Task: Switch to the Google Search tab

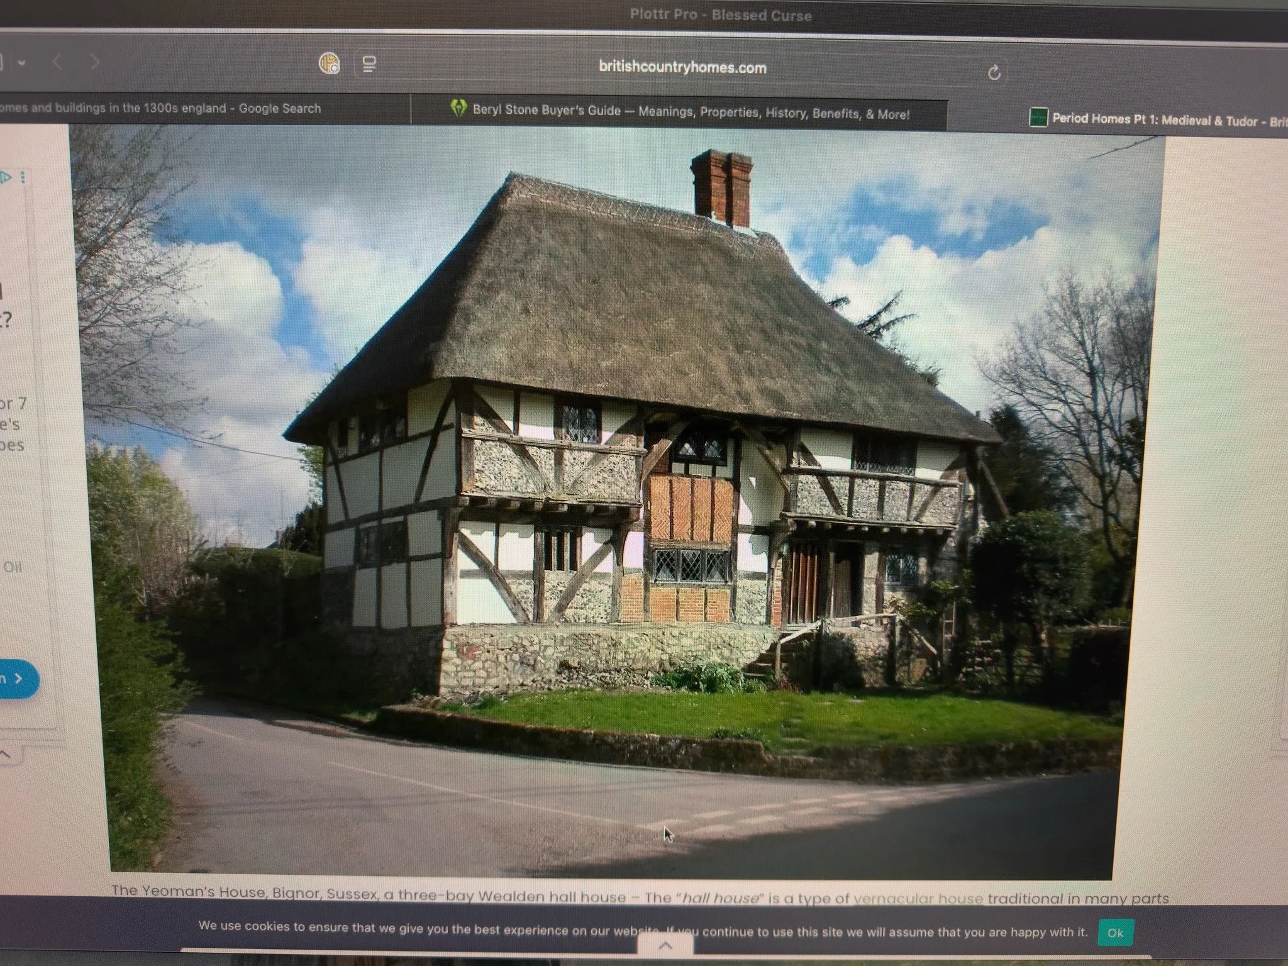Action: (189, 108)
